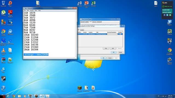
Task: Launch Word 2013 from the desktop
Action: tap(80, 4)
